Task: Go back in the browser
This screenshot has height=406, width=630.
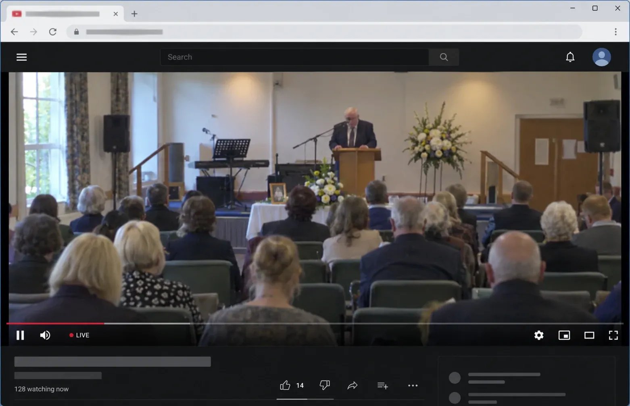Action: [15, 32]
